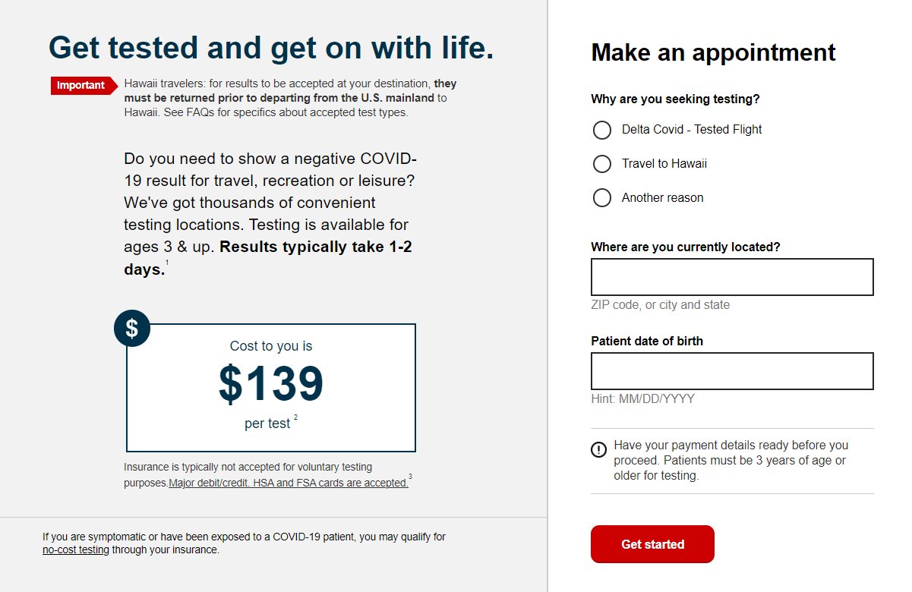The image size is (912, 592).
Task: Click the payment details info icon
Action: (598, 449)
